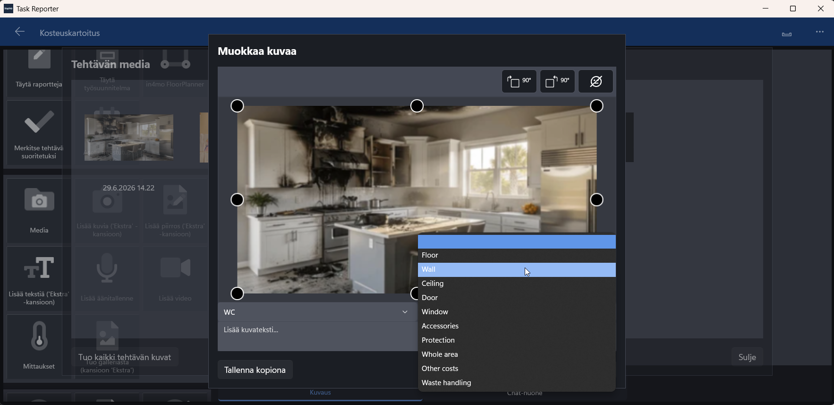Click the Merkitse tehtävä suoritetuksi checkmark tile
This screenshot has height=405, width=834.
click(x=39, y=133)
